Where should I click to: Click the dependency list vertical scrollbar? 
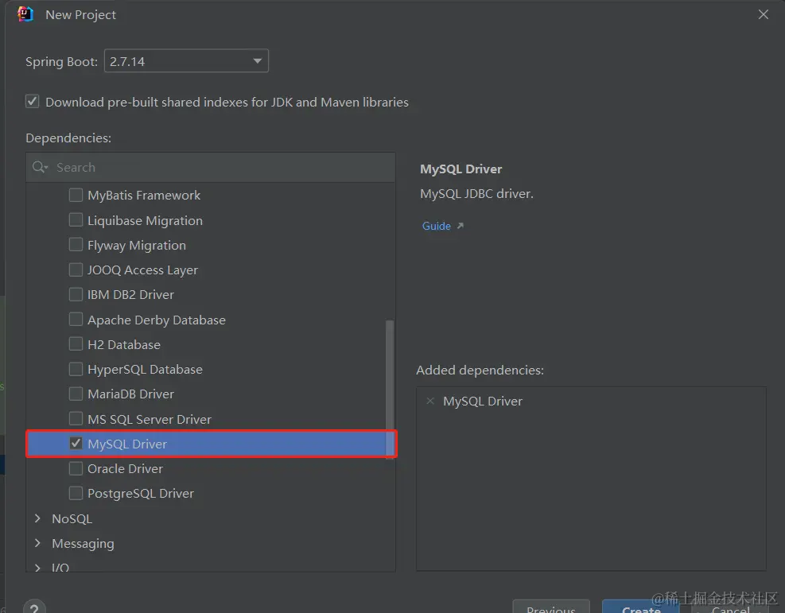pyautogui.click(x=390, y=389)
